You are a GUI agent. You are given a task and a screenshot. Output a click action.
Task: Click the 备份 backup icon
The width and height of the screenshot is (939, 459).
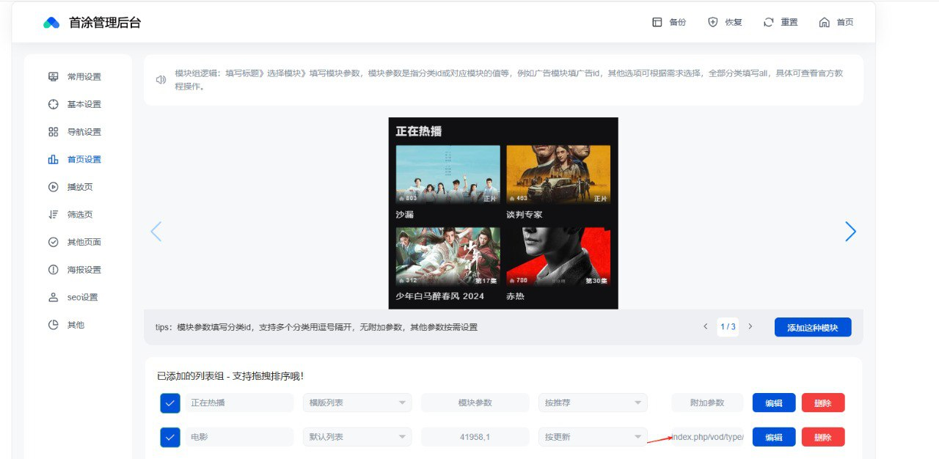point(657,22)
